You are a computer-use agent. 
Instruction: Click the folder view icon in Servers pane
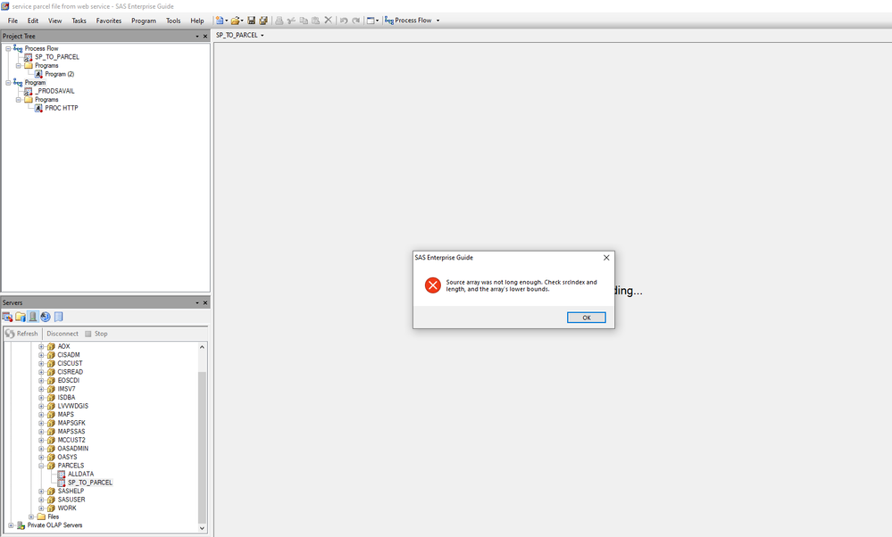point(20,316)
